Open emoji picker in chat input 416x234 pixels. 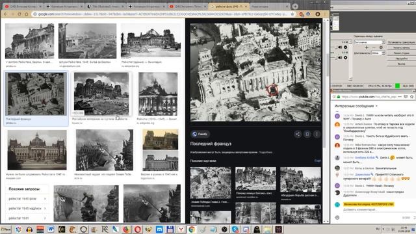(x=337, y=217)
